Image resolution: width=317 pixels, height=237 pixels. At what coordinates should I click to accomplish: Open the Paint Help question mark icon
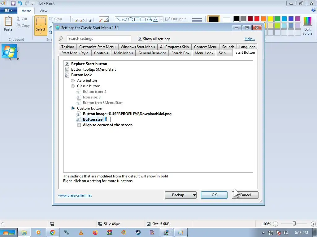[314, 10]
